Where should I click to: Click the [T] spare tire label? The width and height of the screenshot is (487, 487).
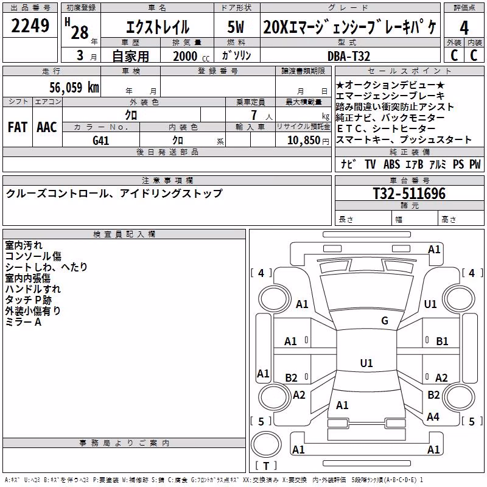266,466
